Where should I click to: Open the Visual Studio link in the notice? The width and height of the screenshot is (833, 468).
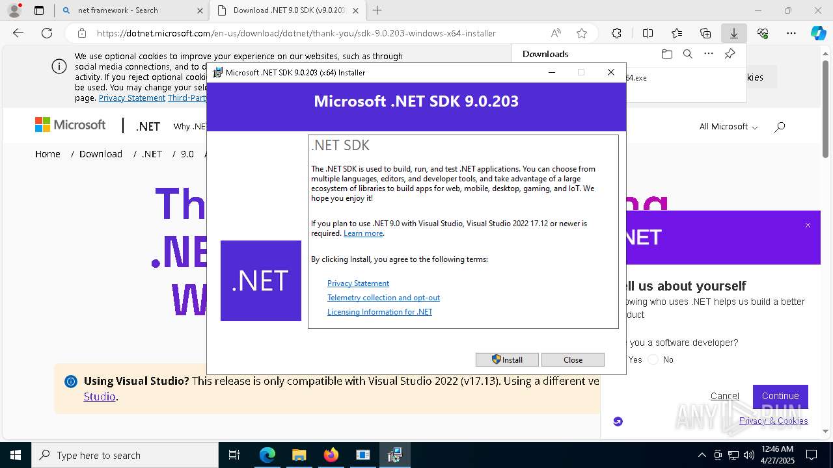pos(100,396)
